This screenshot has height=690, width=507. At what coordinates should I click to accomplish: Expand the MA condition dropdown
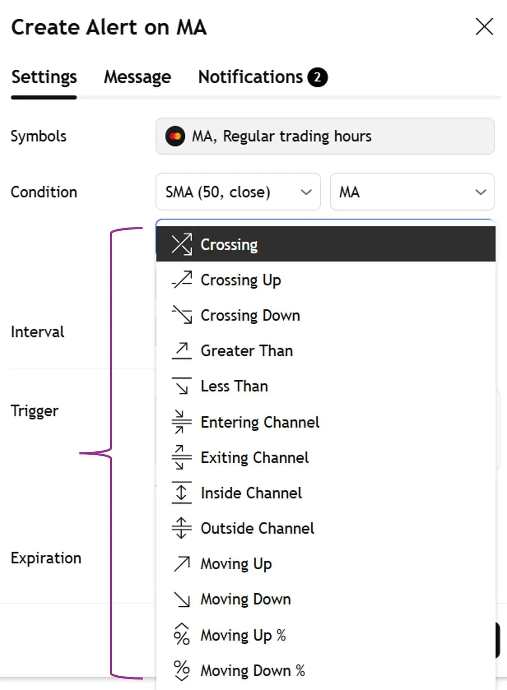pos(412,192)
